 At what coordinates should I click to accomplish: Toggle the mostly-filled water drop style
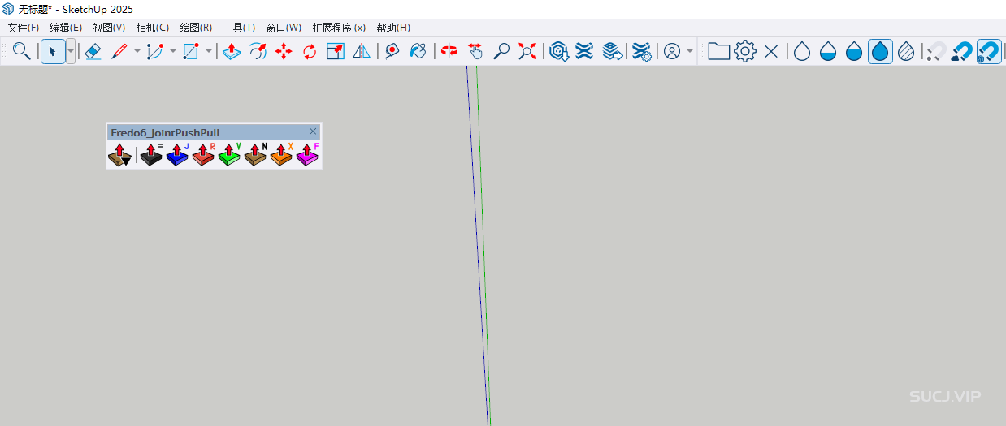coord(854,51)
